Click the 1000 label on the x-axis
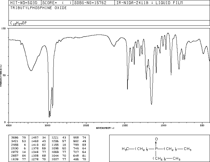Viewport: 210px width, 162px height. coord(163,125)
